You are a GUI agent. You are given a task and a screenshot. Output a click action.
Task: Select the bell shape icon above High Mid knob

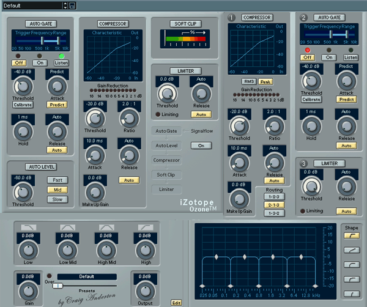[x=106, y=227]
